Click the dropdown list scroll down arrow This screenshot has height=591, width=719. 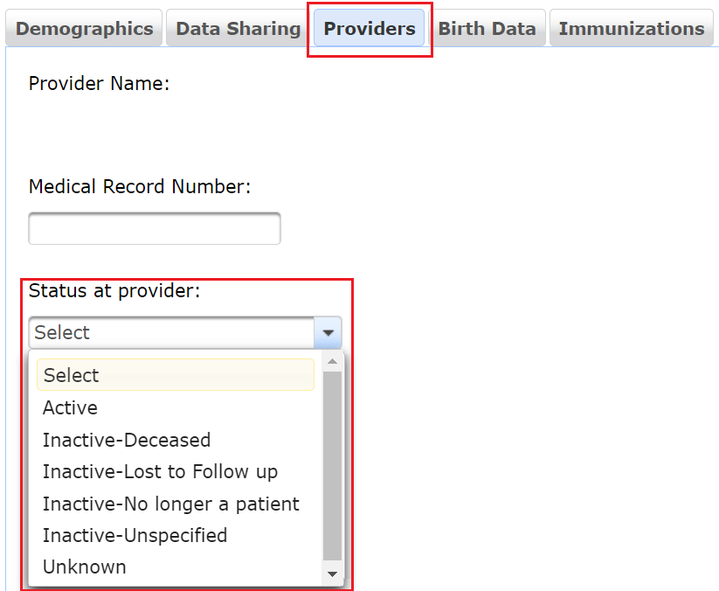(332, 574)
